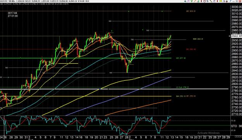This screenshot has width=242, height=140.
Task: Click the pink star toolbar icon
Action: pos(188,1)
